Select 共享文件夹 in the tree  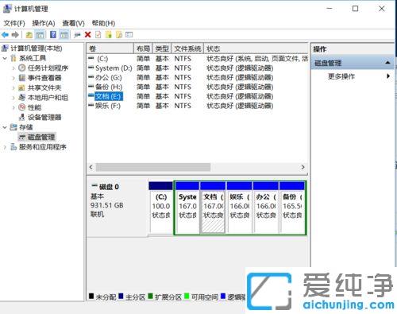pyautogui.click(x=44, y=87)
